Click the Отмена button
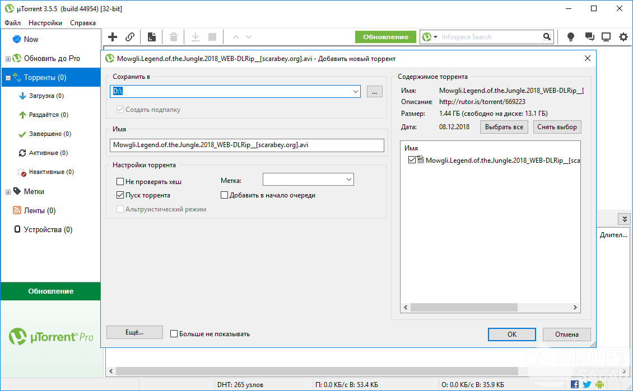 click(x=567, y=334)
